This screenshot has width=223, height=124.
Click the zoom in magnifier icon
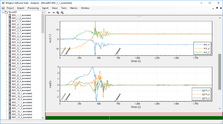58,13
